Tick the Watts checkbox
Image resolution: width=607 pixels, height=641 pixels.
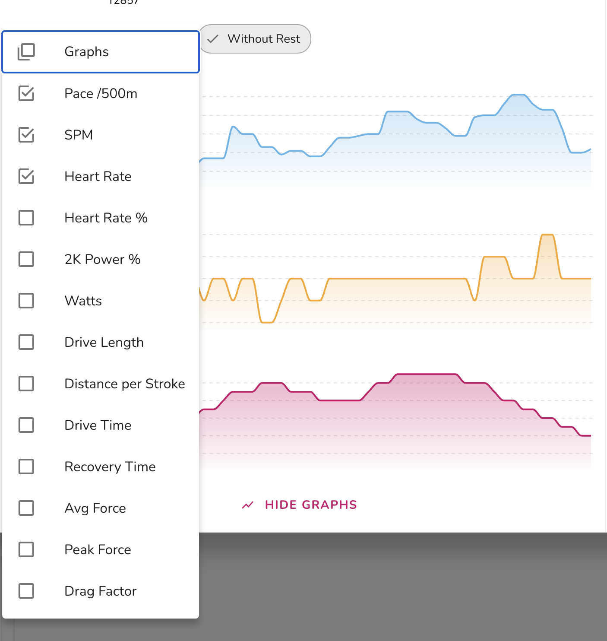(26, 301)
